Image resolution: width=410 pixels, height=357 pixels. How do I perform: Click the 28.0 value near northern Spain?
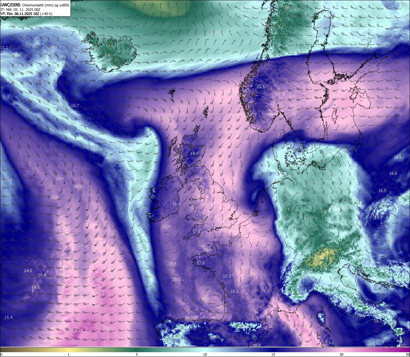(189, 319)
